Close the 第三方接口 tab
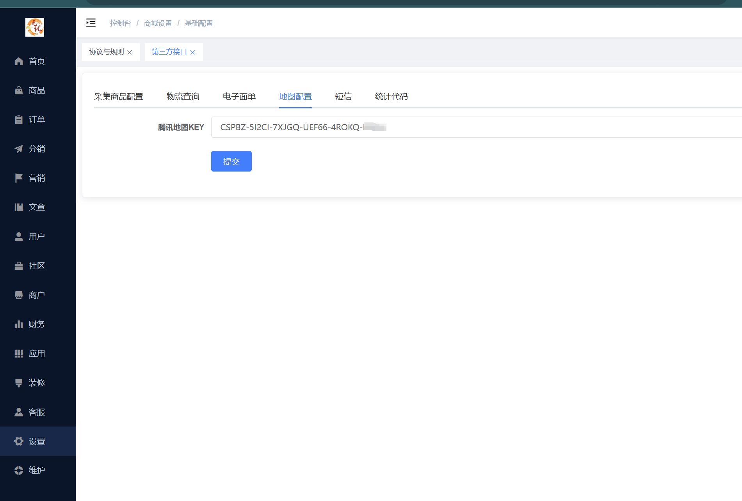The width and height of the screenshot is (742, 501). tap(192, 52)
